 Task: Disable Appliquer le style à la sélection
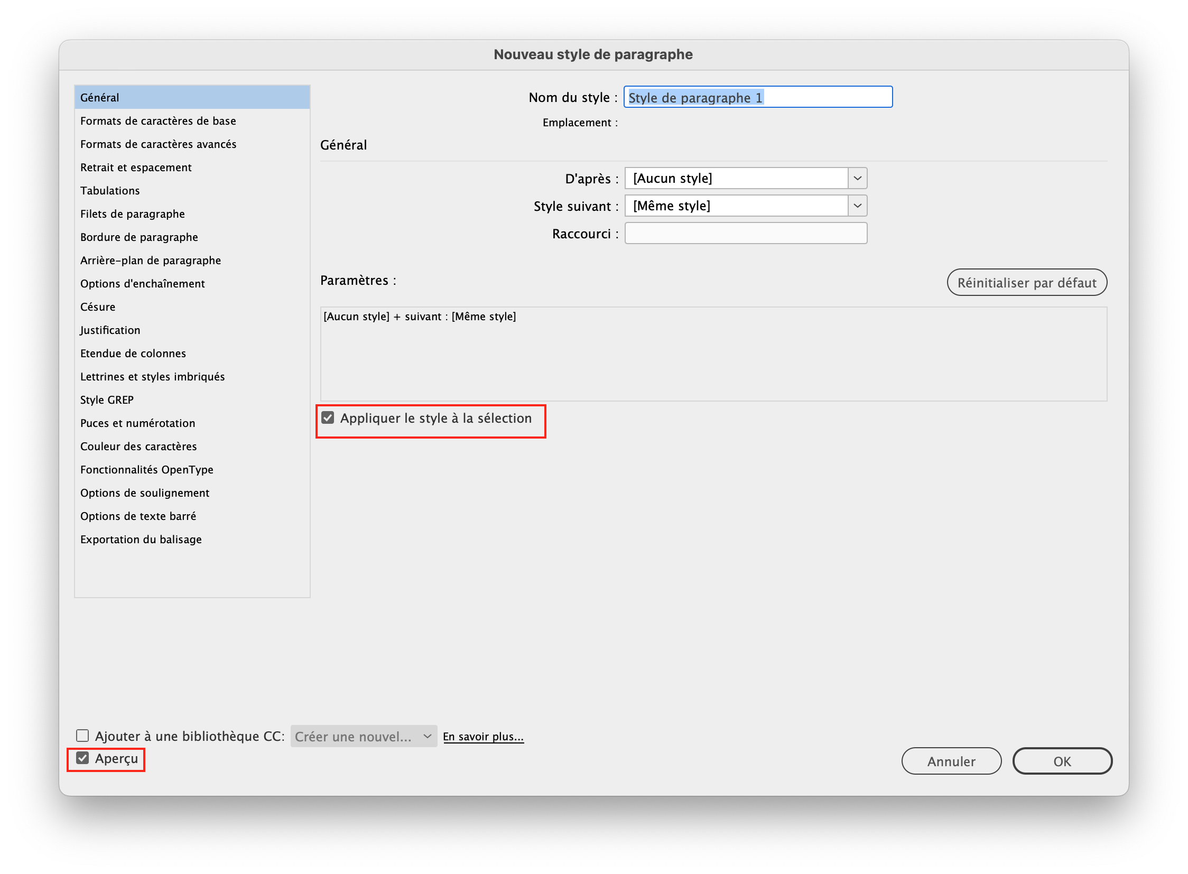[328, 417]
